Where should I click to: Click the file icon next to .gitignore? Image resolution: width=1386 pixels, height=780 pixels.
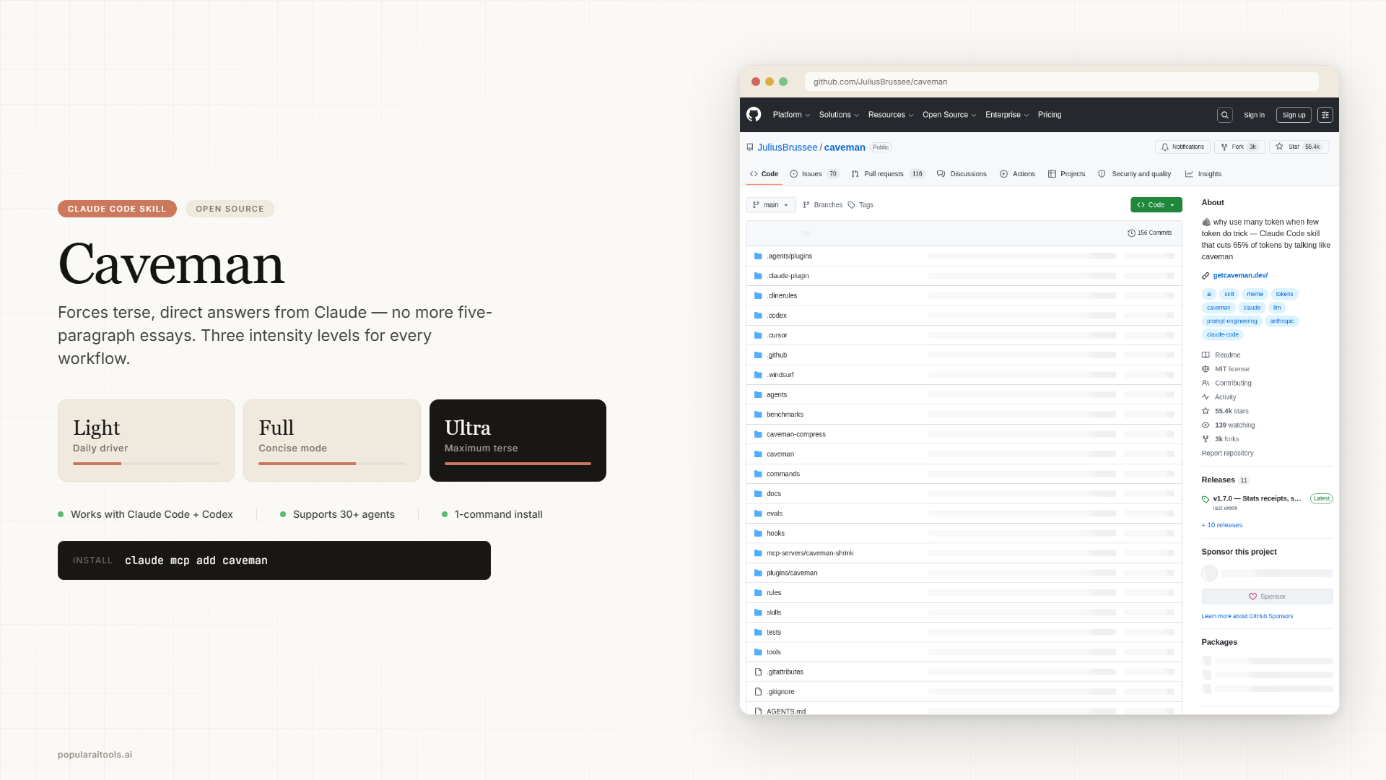pyautogui.click(x=758, y=692)
